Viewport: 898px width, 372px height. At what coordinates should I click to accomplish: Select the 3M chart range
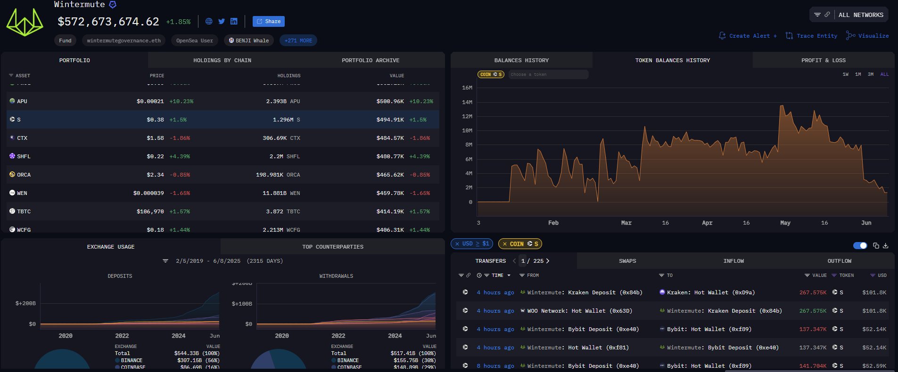pos(871,74)
